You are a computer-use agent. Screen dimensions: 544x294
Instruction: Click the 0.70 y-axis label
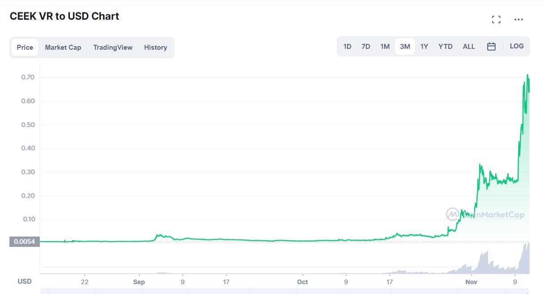point(28,77)
